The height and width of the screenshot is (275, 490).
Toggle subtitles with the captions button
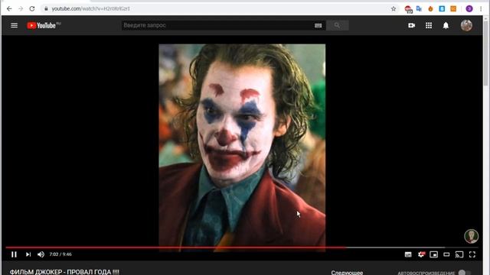(408, 254)
